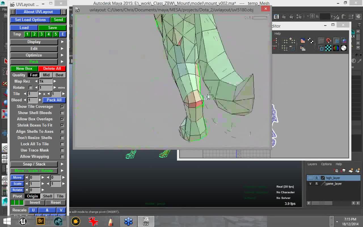
Task: Expand the Display section arrow
Action: 62,42
